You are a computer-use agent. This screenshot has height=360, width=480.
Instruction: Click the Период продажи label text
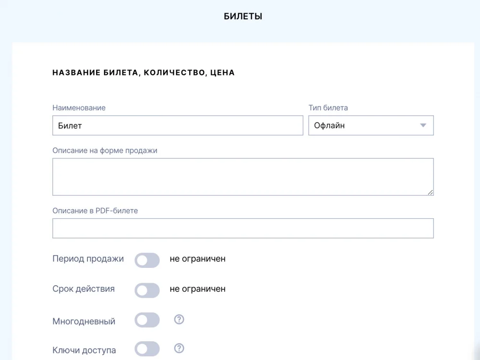tap(88, 259)
